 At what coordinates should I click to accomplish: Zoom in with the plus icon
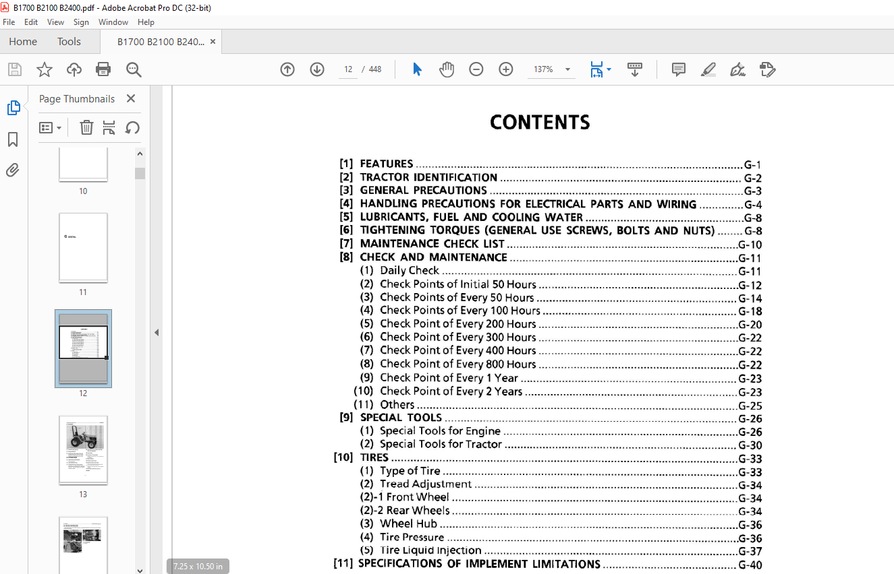[506, 69]
